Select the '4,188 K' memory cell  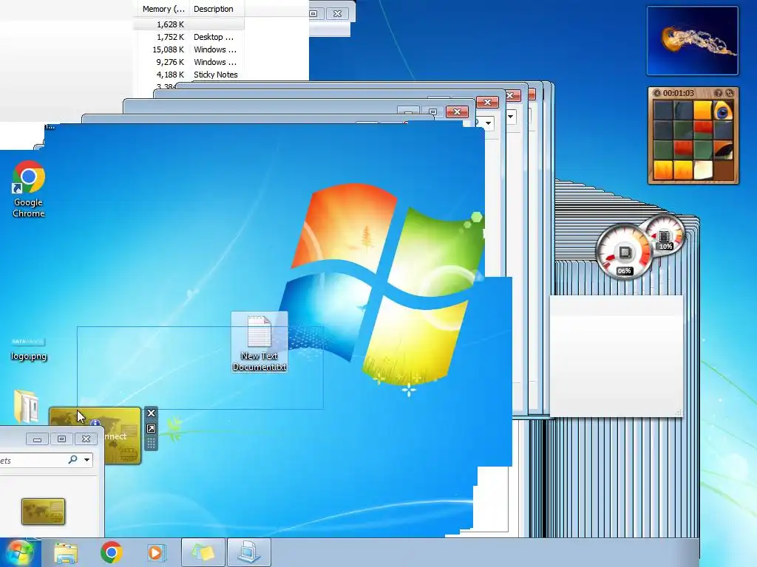[x=170, y=75]
